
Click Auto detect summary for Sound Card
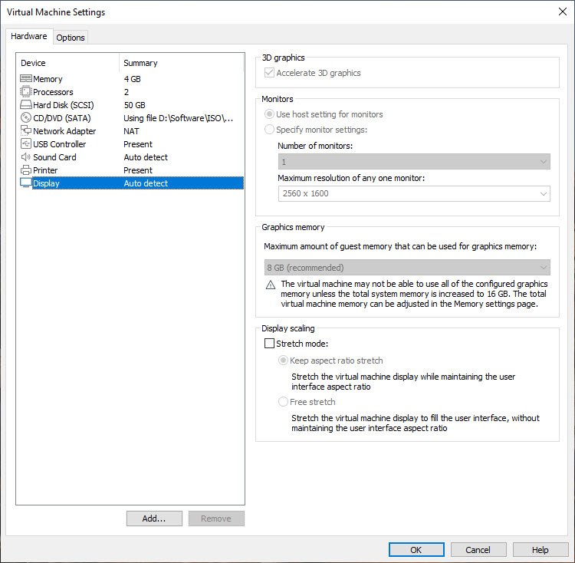146,157
